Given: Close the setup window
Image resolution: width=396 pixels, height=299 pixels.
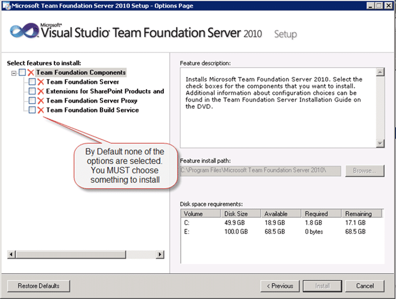Looking at the screenshot, I should pos(389,6).
